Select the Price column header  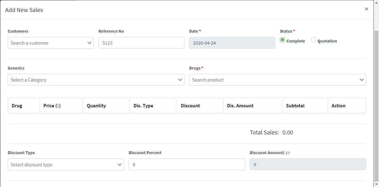52,106
